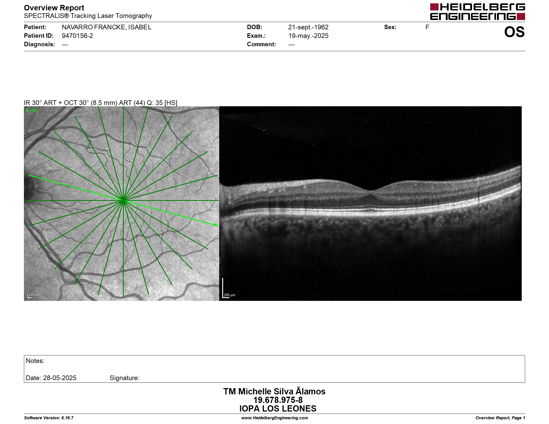Click the 'Date: 28-05-2025' text
The width and height of the screenshot is (549, 424).
pyautogui.click(x=51, y=378)
